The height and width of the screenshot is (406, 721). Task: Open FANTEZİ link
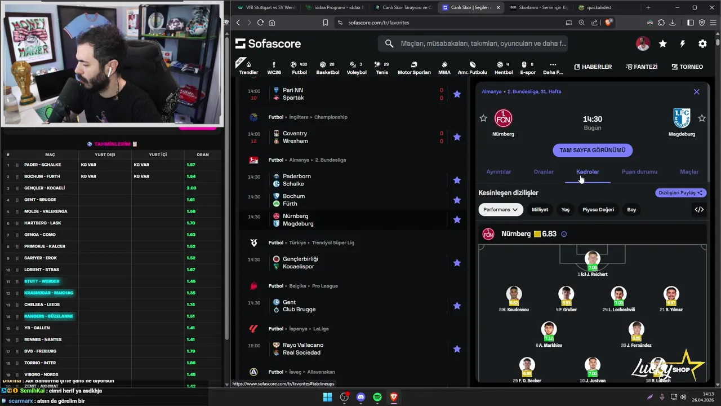pos(642,67)
